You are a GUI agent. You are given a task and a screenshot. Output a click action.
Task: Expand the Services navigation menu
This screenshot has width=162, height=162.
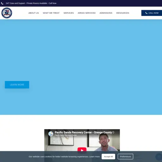click(69, 13)
